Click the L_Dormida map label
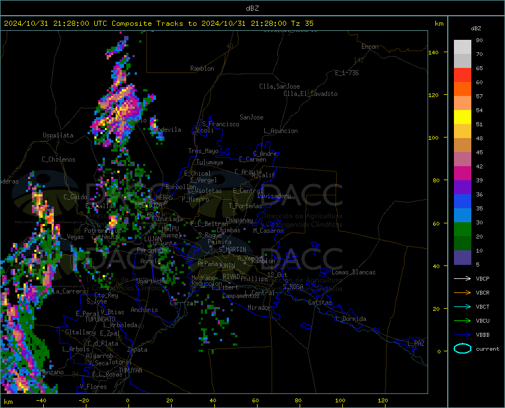Image resolution: width=505 pixels, height=408 pixels. coord(350,319)
